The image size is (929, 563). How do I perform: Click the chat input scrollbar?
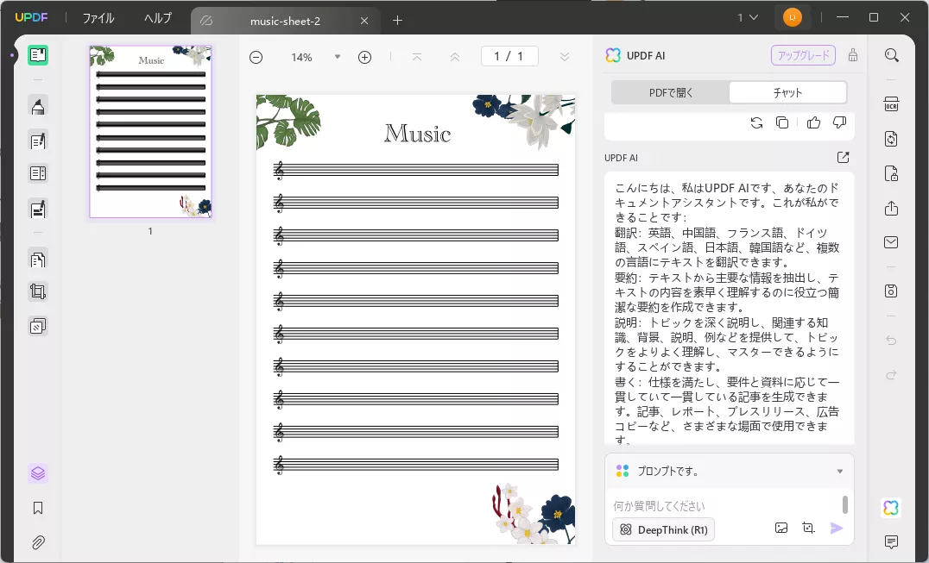coord(845,504)
